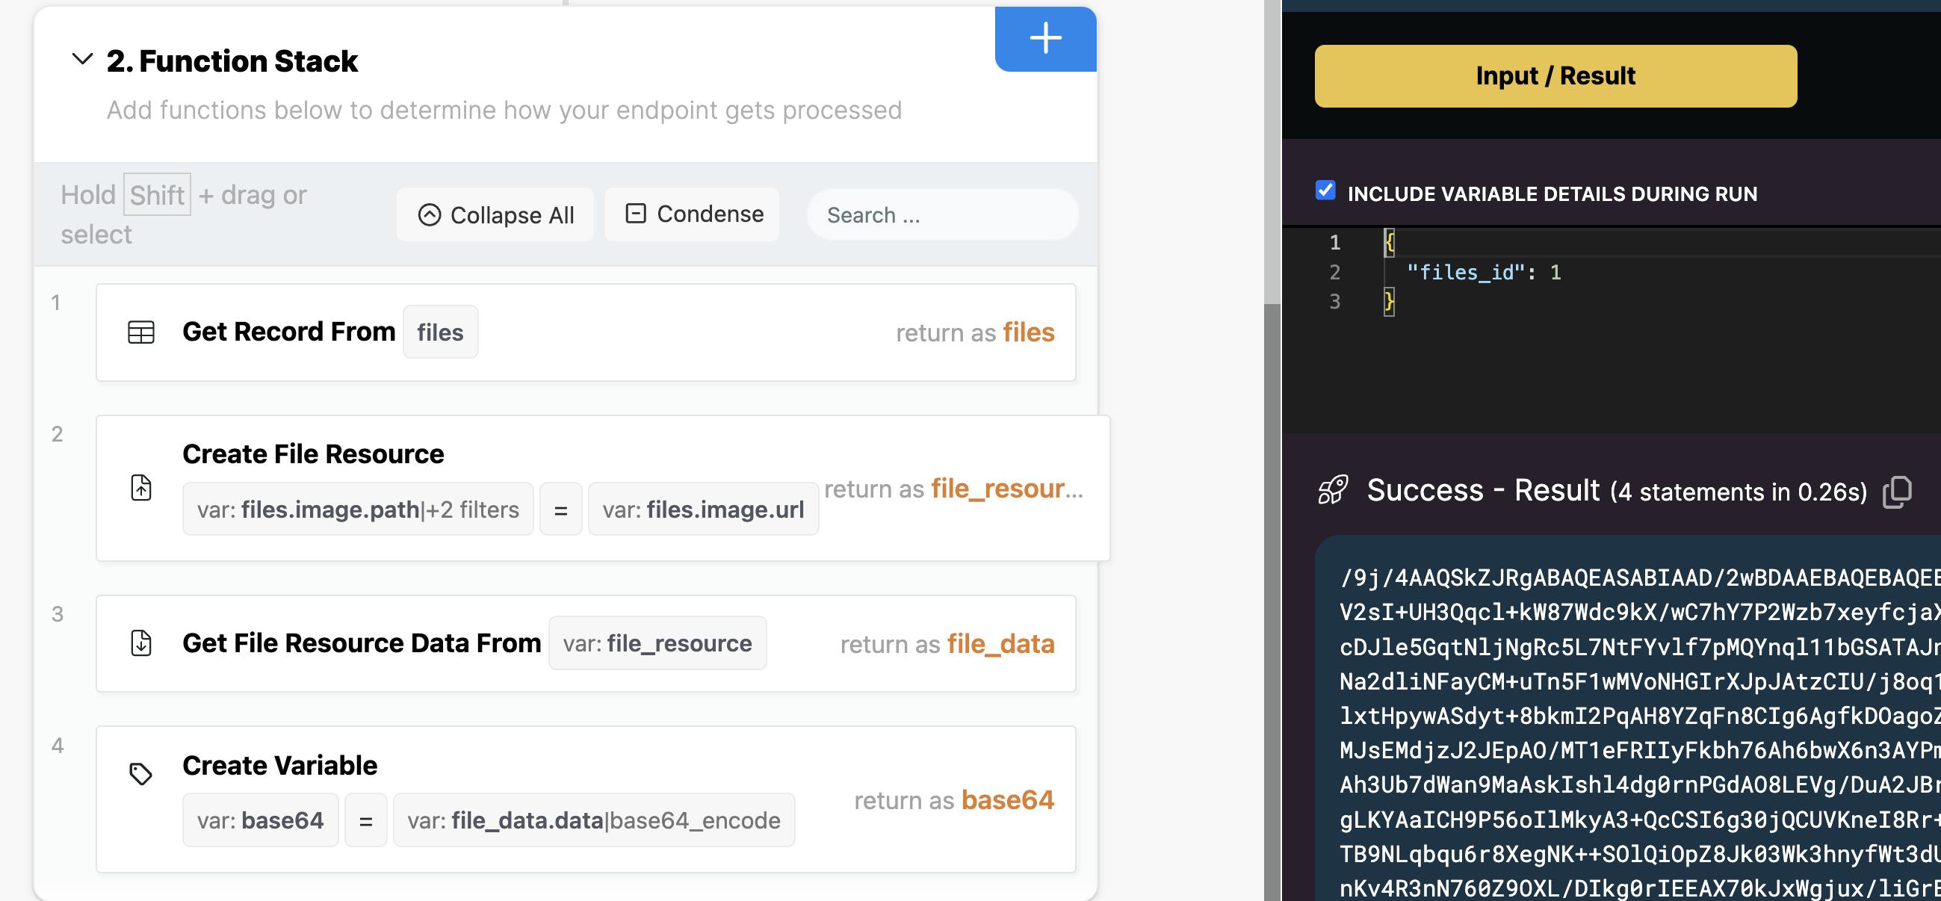This screenshot has height=901, width=1941.
Task: Edit the file_data.data base64_encode value
Action: 593,820
